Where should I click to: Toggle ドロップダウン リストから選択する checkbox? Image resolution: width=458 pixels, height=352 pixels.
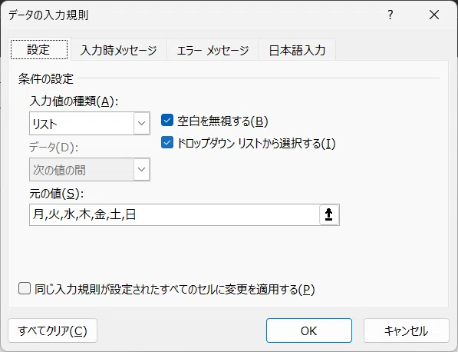click(167, 142)
